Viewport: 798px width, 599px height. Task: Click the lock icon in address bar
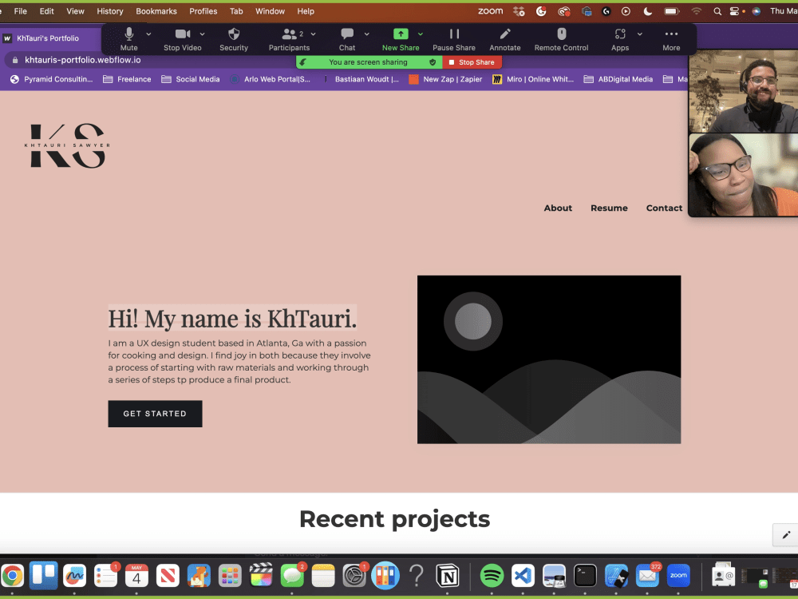14,60
